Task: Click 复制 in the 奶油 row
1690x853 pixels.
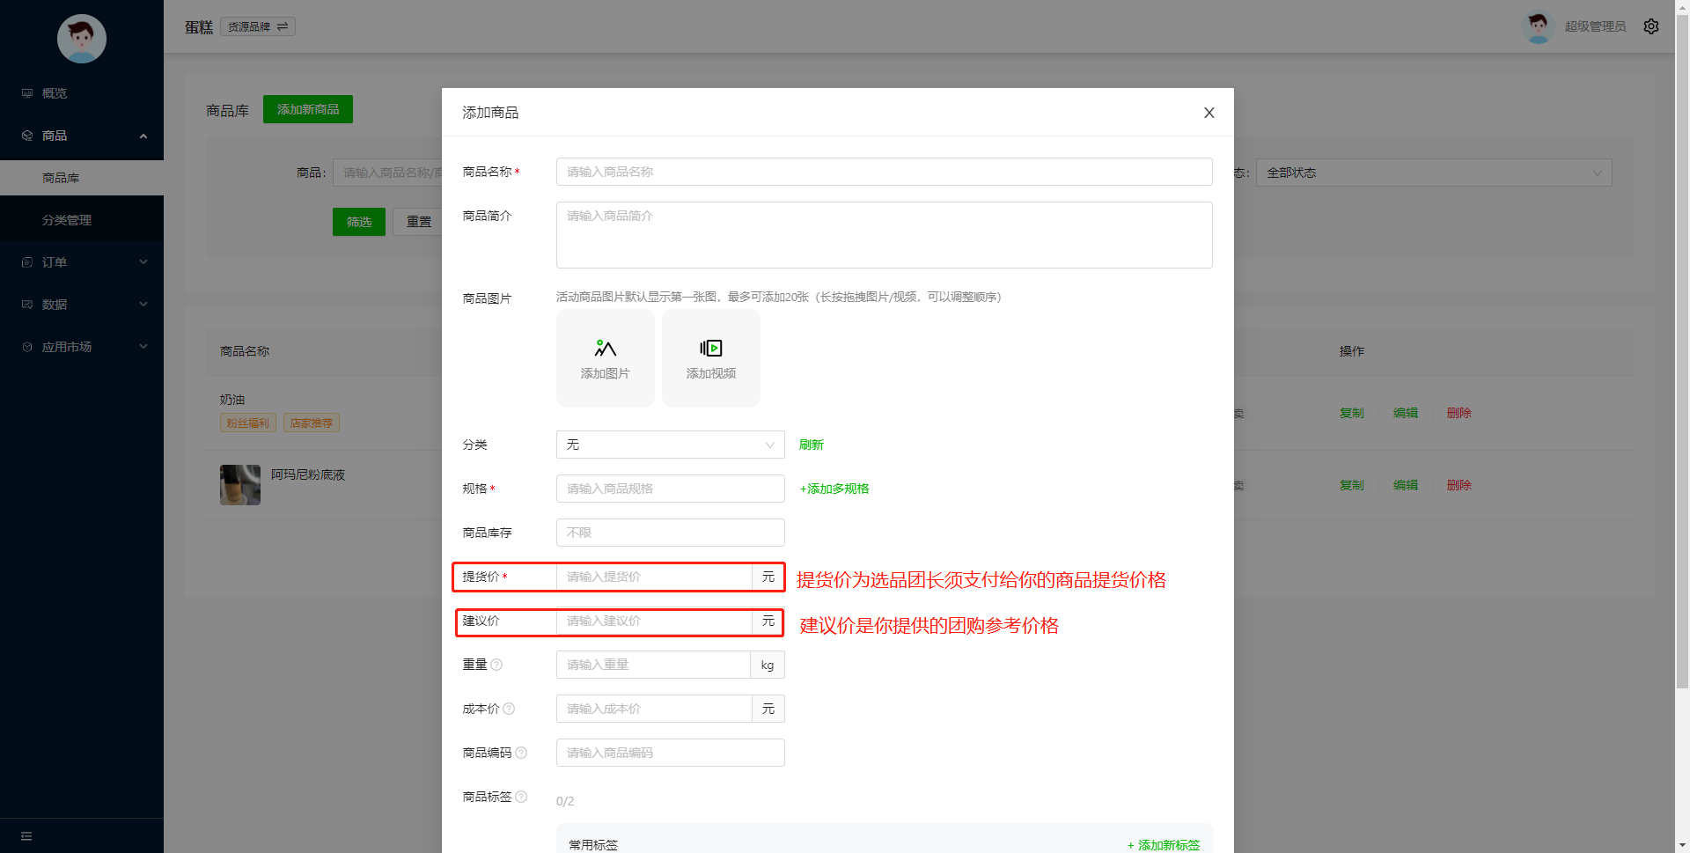Action: [1352, 413]
